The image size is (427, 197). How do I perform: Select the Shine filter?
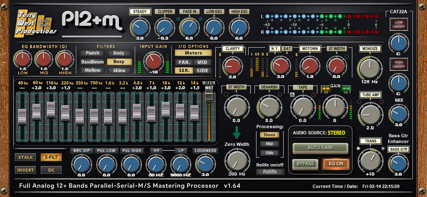[119, 70]
